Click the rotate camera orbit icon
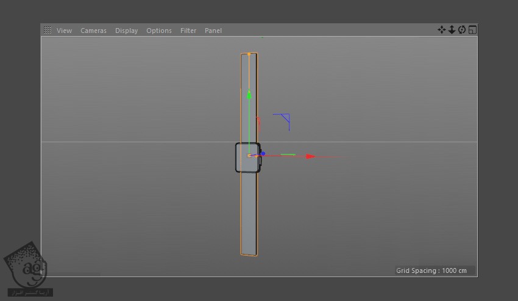This screenshot has width=518, height=301. tap(462, 30)
